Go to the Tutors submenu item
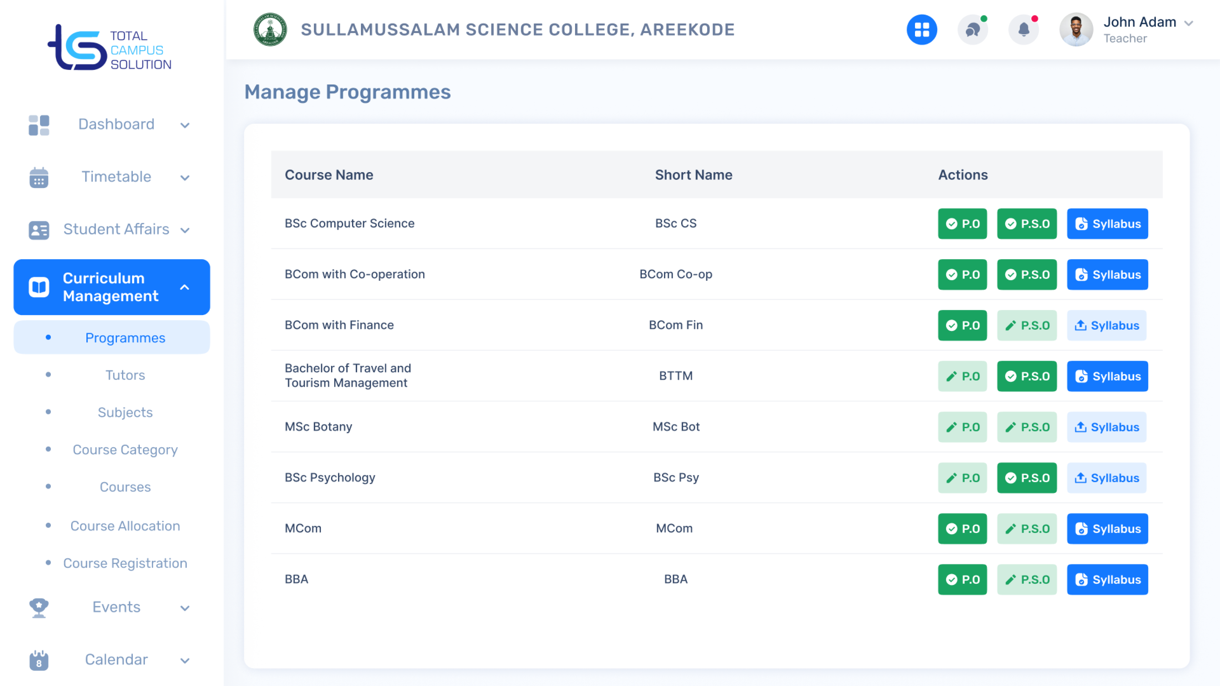1220x686 pixels. [x=125, y=375]
